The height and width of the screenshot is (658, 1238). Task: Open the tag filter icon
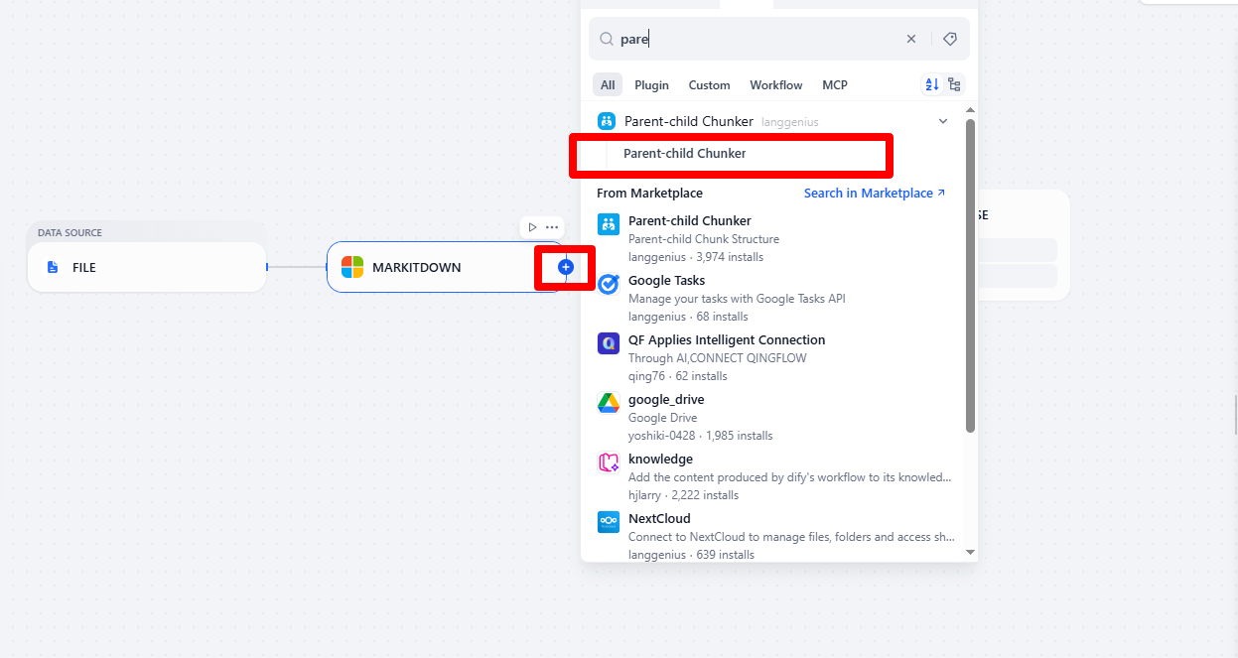click(x=949, y=39)
